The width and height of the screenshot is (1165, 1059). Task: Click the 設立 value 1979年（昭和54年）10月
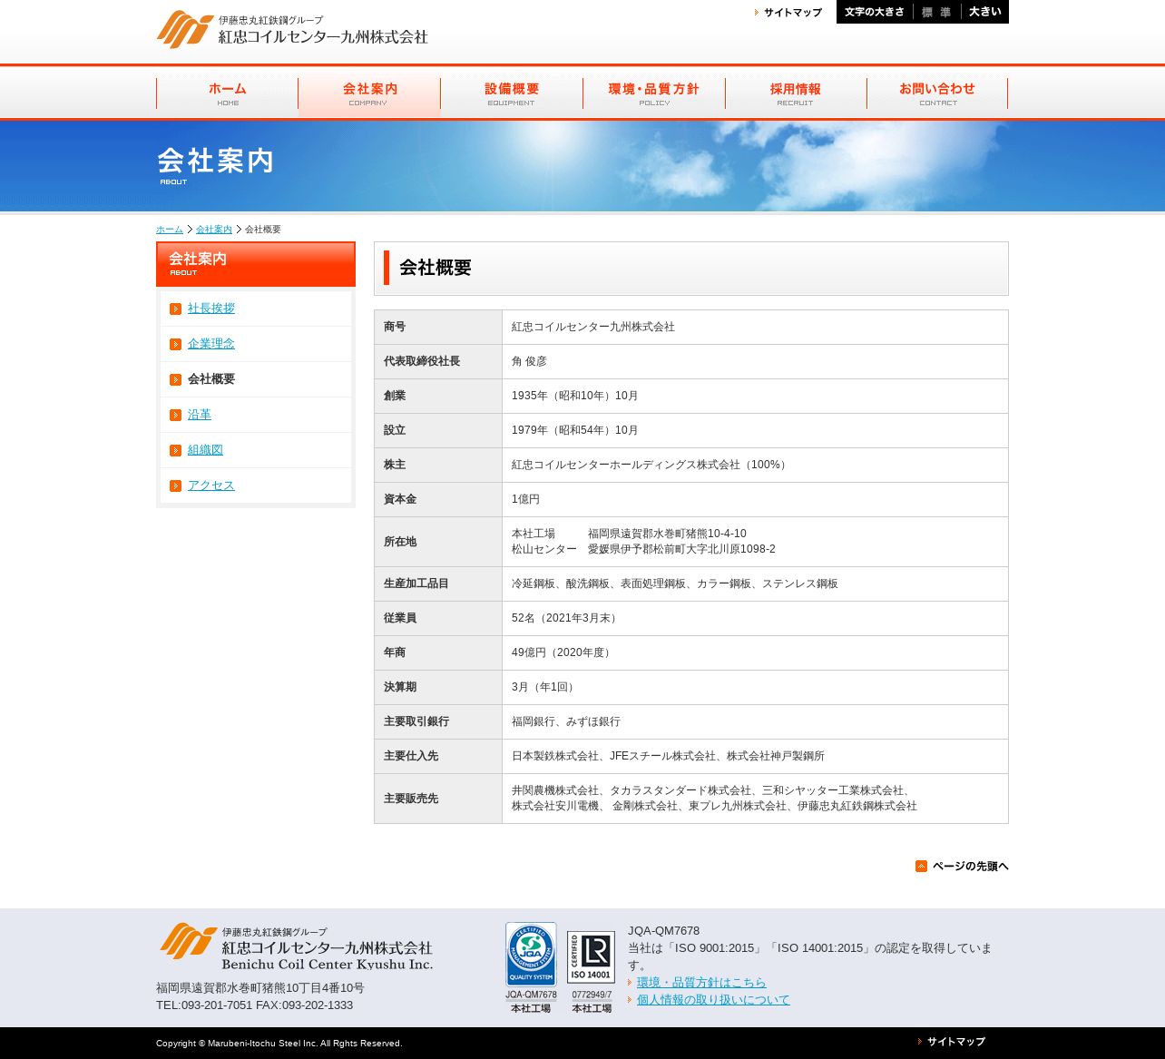575,430
